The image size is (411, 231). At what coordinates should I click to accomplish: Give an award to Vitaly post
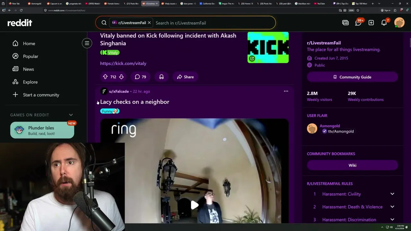[162, 77]
